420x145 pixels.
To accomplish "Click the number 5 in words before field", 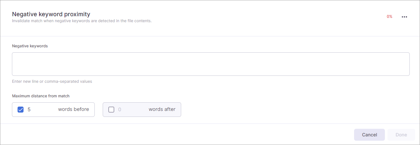I will (29, 110).
